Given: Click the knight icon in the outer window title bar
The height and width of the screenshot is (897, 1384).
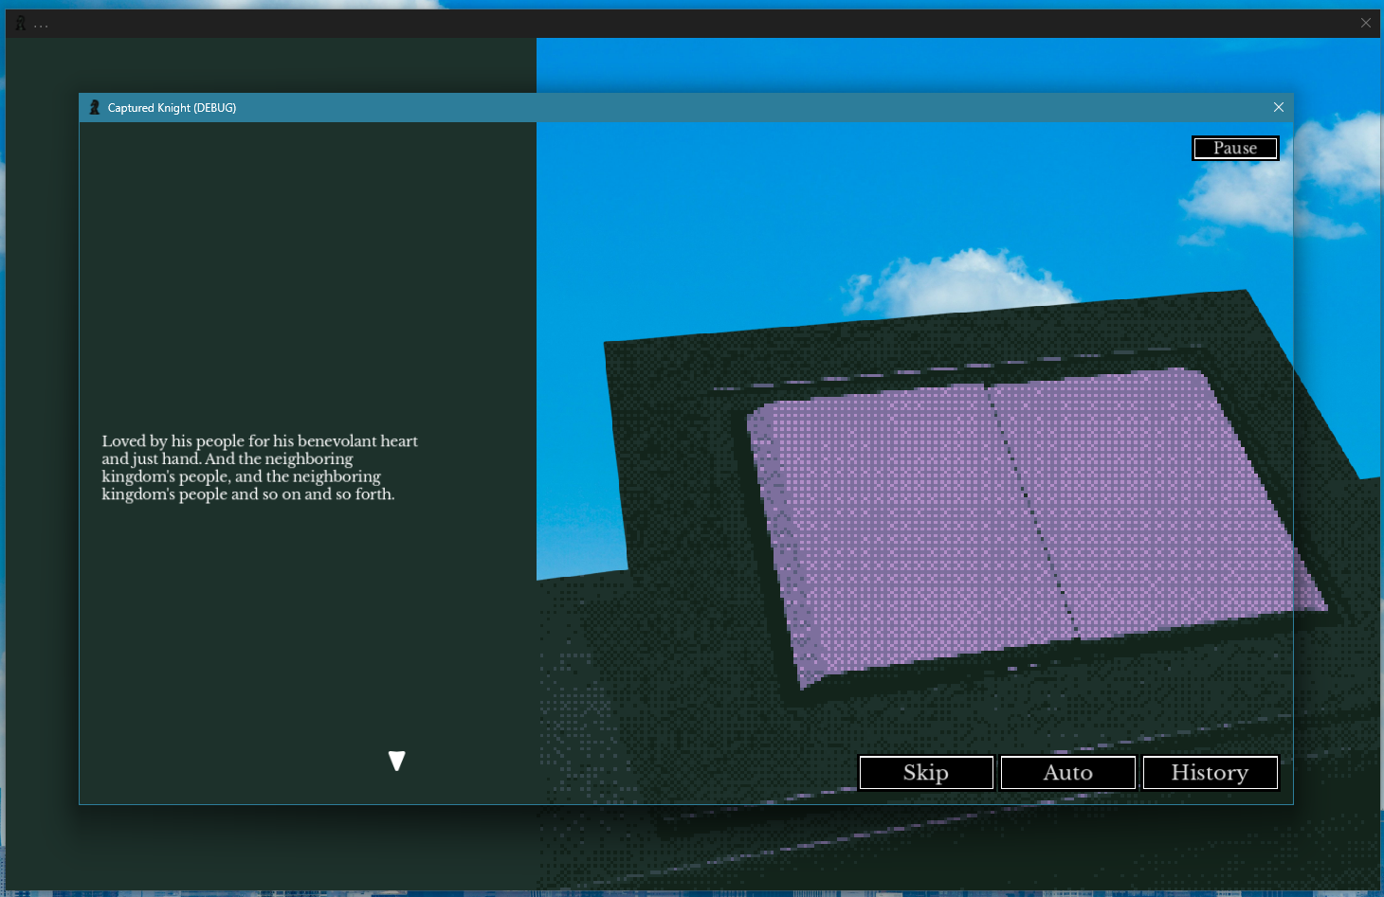Looking at the screenshot, I should [x=20, y=23].
